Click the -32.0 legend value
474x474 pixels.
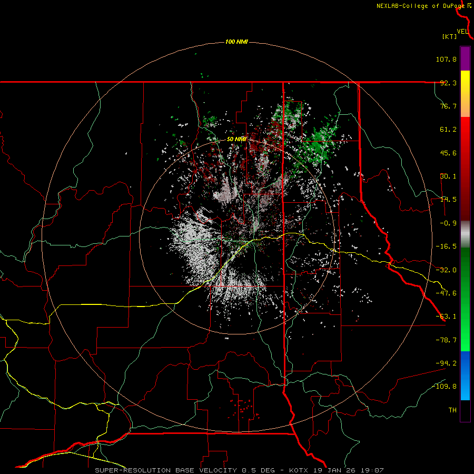(x=446, y=270)
